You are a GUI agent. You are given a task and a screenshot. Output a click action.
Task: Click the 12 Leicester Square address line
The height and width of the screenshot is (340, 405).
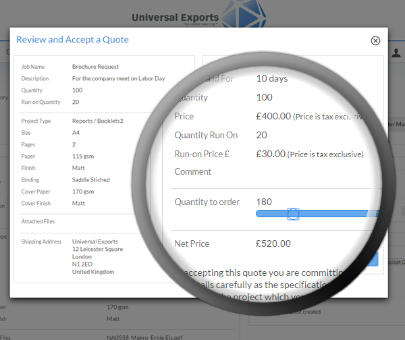98,249
